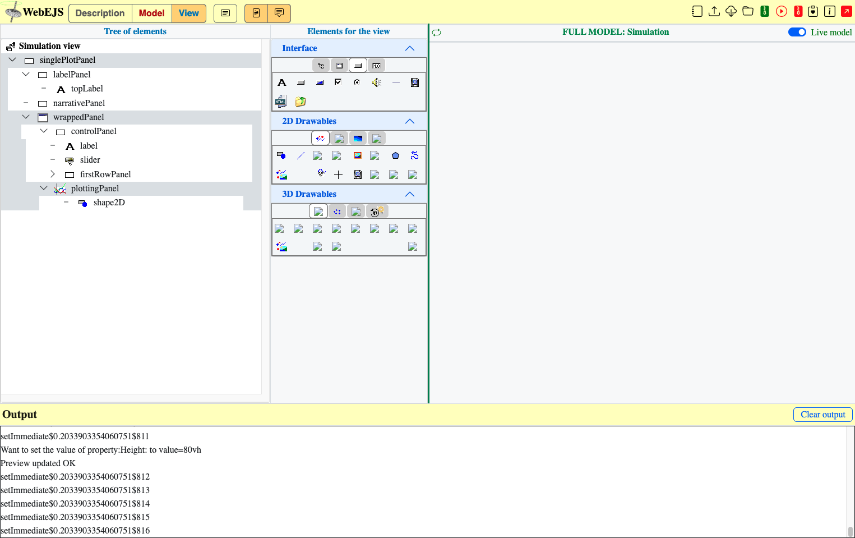Expand the firstRowPanel tree node
The width and height of the screenshot is (855, 538).
point(53,174)
